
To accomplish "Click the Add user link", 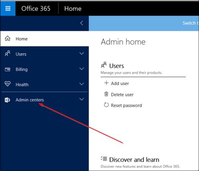I will point(120,83).
